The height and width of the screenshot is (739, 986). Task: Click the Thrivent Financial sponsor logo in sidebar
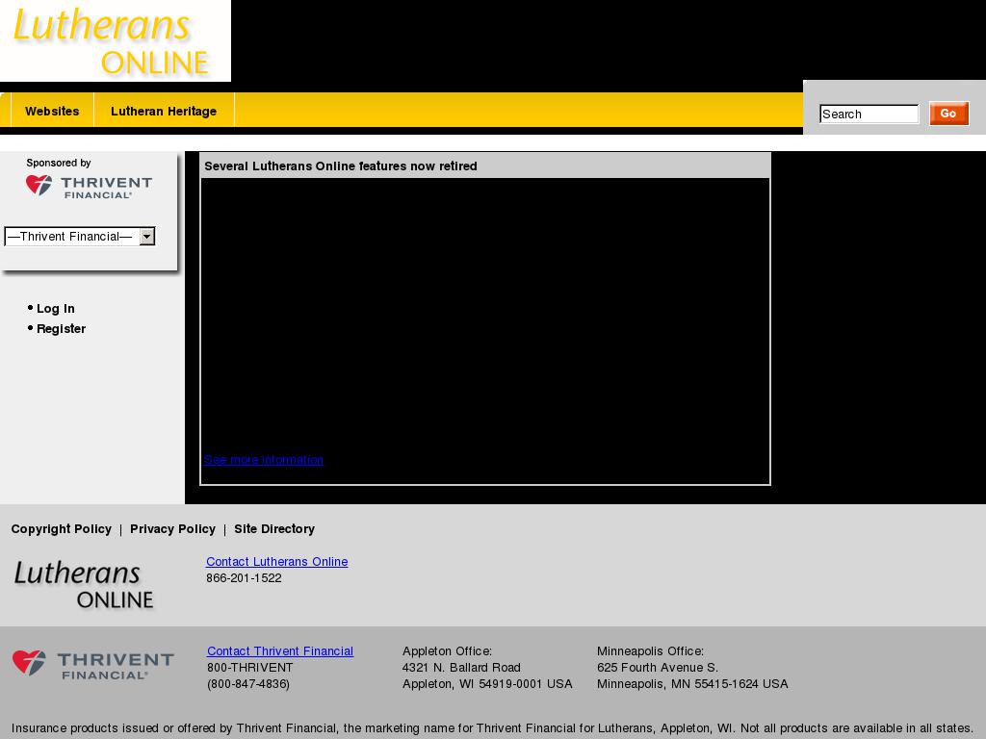(x=89, y=186)
